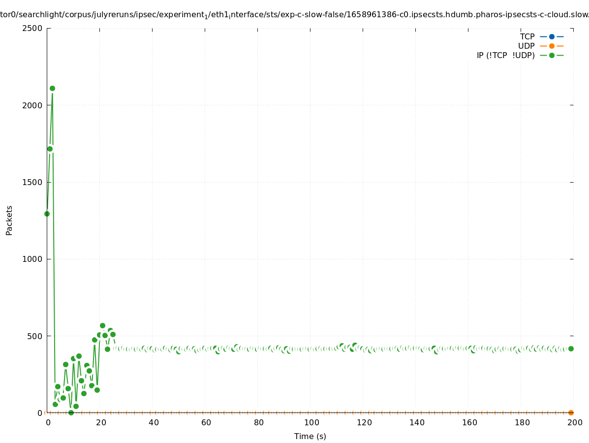The height and width of the screenshot is (443, 589).
Task: Click the TCP legend label text
Action: pos(527,36)
